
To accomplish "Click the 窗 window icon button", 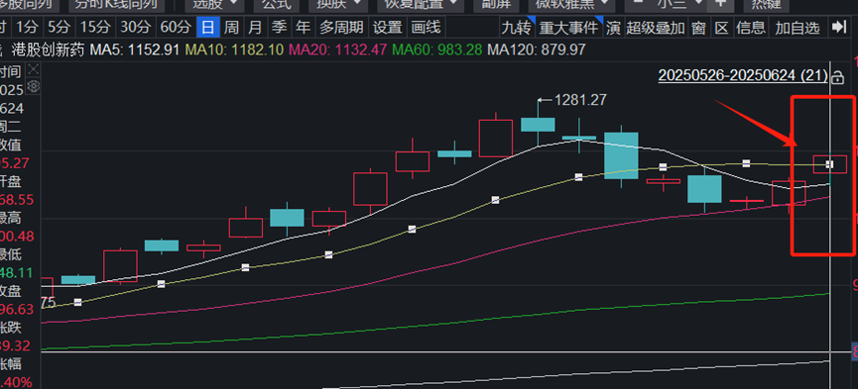I will (x=698, y=28).
